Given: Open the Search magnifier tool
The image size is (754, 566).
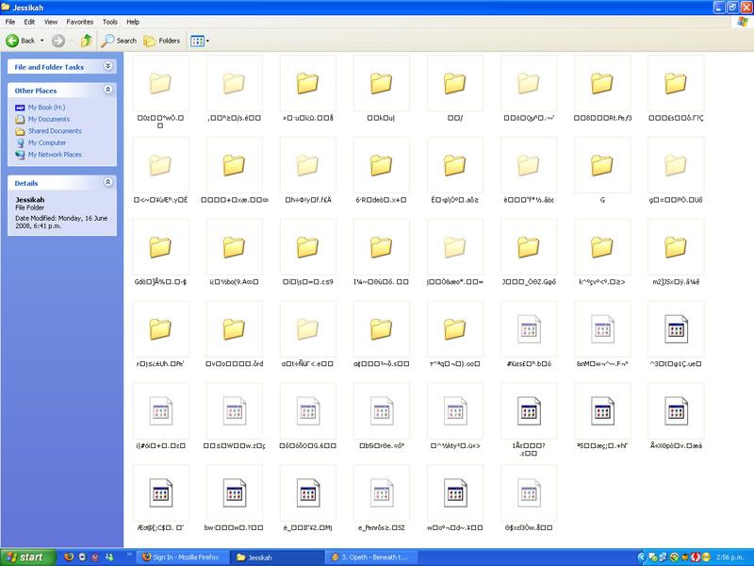Looking at the screenshot, I should 108,41.
